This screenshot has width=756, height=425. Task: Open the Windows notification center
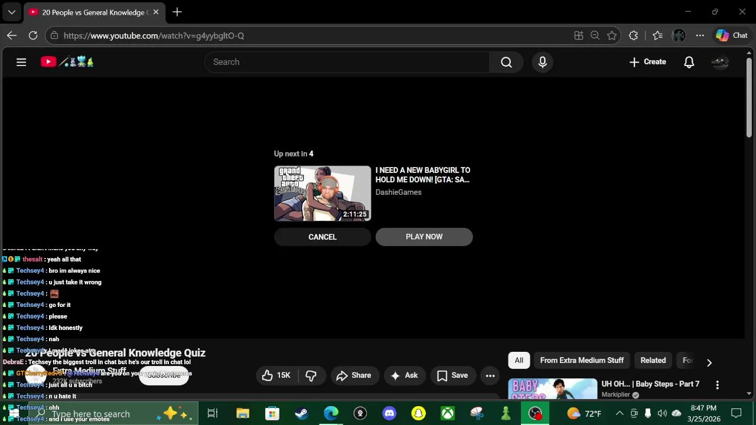pos(736,413)
